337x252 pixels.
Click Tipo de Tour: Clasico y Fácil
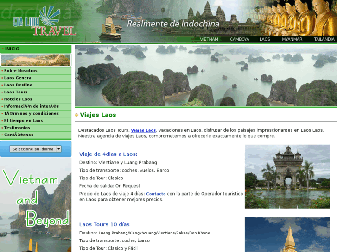(x=108, y=248)
